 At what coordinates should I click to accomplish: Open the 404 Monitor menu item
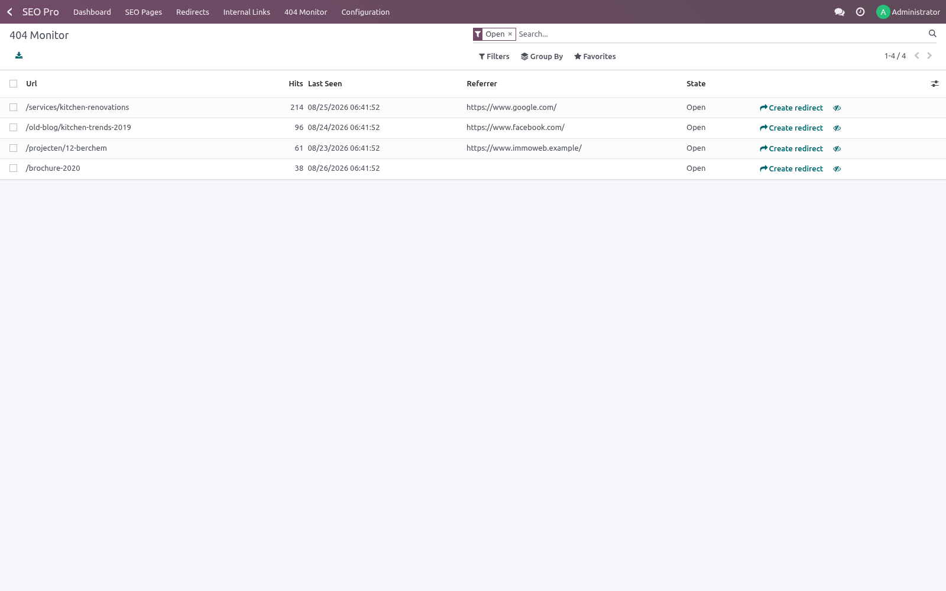coord(306,12)
